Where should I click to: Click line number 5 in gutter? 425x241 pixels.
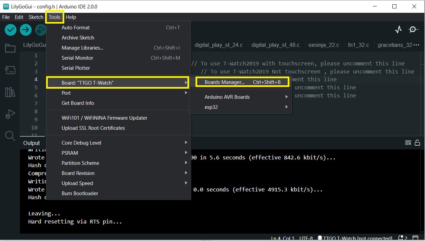point(36,88)
